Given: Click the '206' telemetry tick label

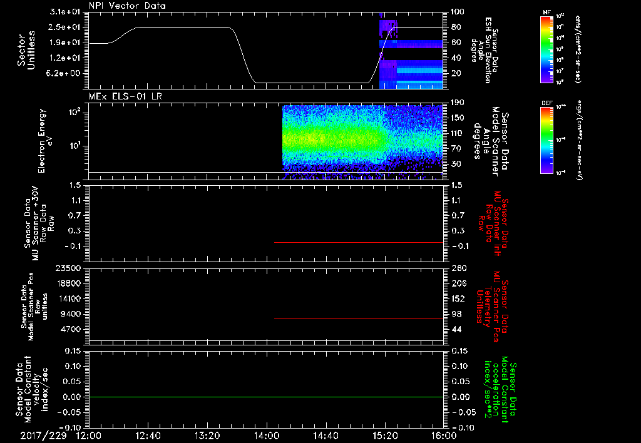Looking at the screenshot, I should click(x=459, y=283).
